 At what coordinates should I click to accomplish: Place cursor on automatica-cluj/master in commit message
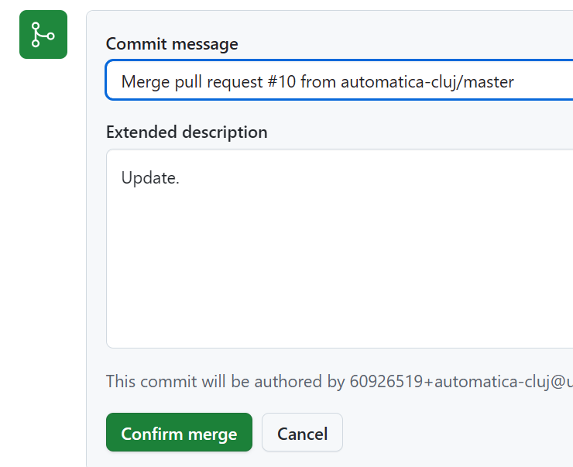click(427, 82)
